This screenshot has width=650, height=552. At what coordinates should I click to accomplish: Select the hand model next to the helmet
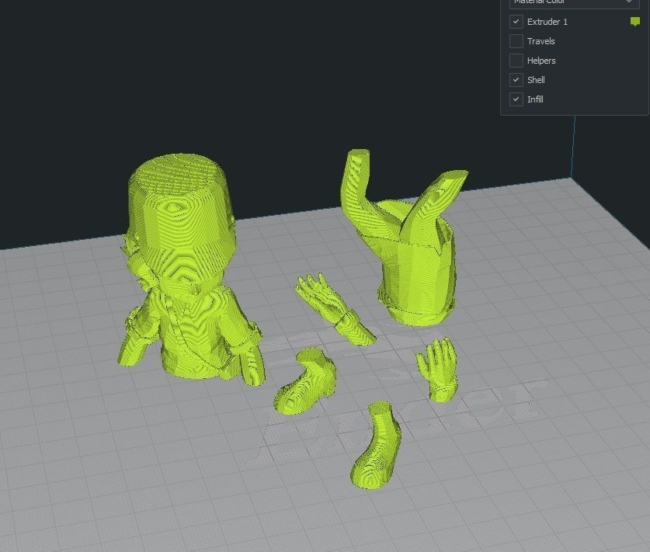point(334,309)
